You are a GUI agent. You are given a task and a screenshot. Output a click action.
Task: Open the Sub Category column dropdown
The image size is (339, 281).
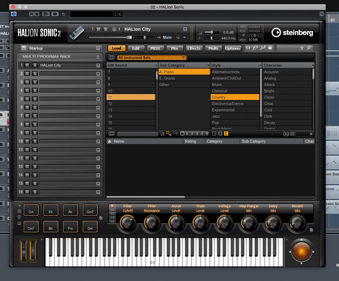[x=209, y=65]
